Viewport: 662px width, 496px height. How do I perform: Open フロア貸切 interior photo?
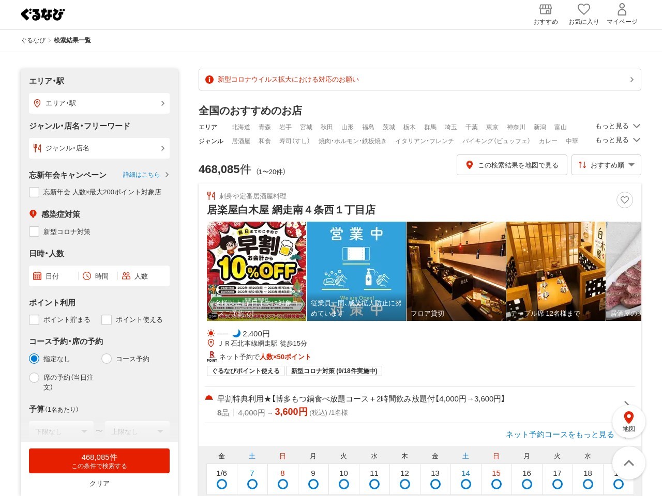pyautogui.click(x=456, y=271)
